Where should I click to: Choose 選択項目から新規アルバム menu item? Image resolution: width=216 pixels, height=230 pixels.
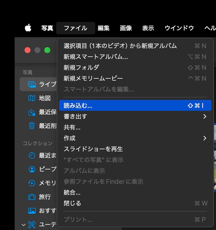(135, 46)
